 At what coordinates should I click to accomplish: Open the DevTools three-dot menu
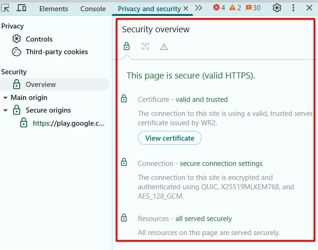tap(293, 8)
